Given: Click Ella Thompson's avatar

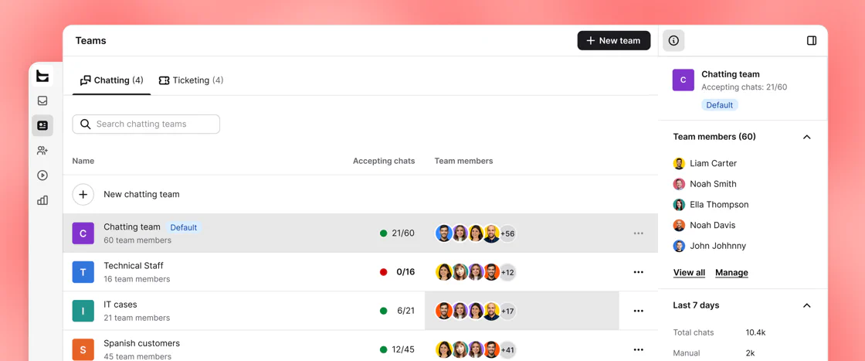Looking at the screenshot, I should (679, 205).
